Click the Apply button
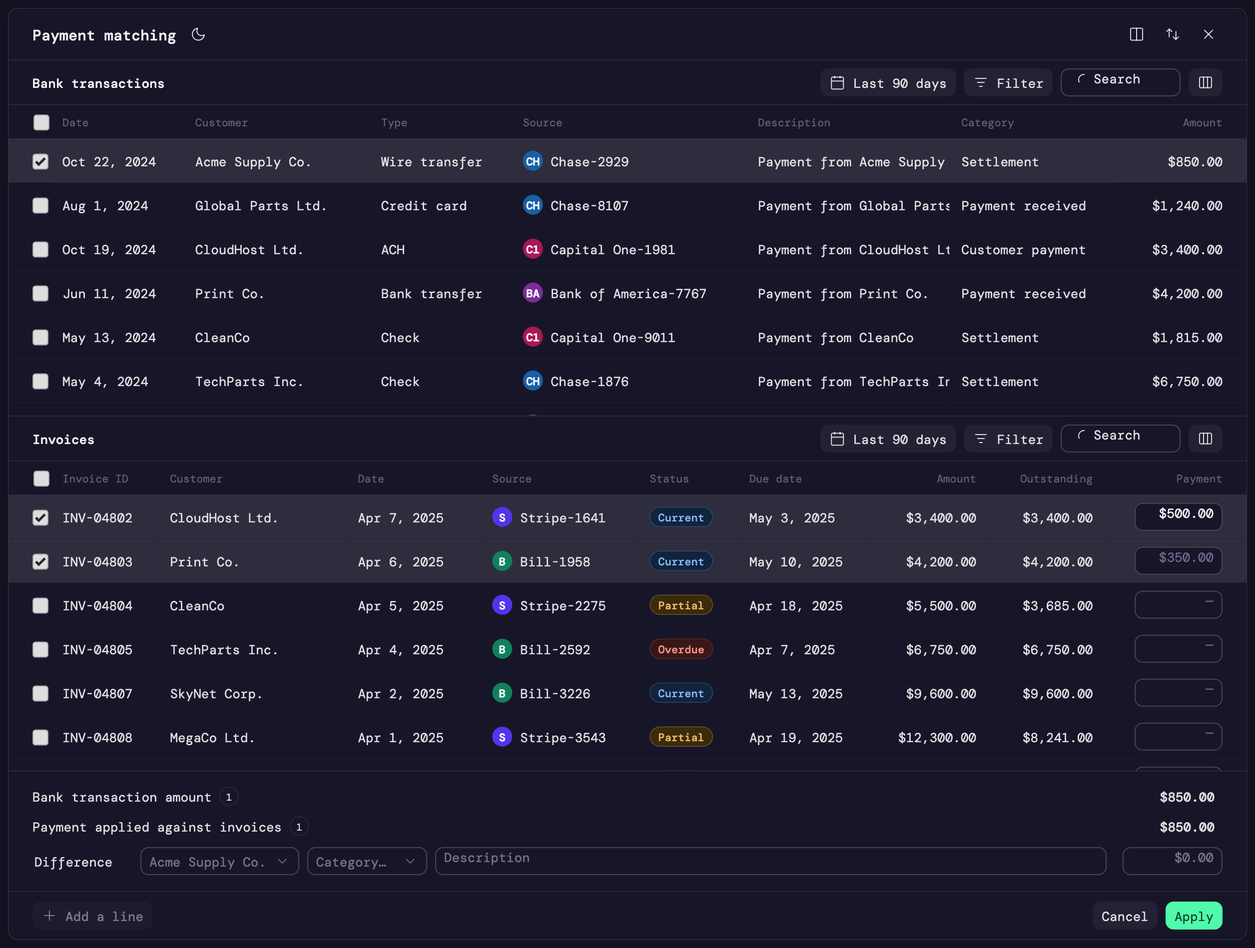The height and width of the screenshot is (948, 1255). pos(1194,916)
